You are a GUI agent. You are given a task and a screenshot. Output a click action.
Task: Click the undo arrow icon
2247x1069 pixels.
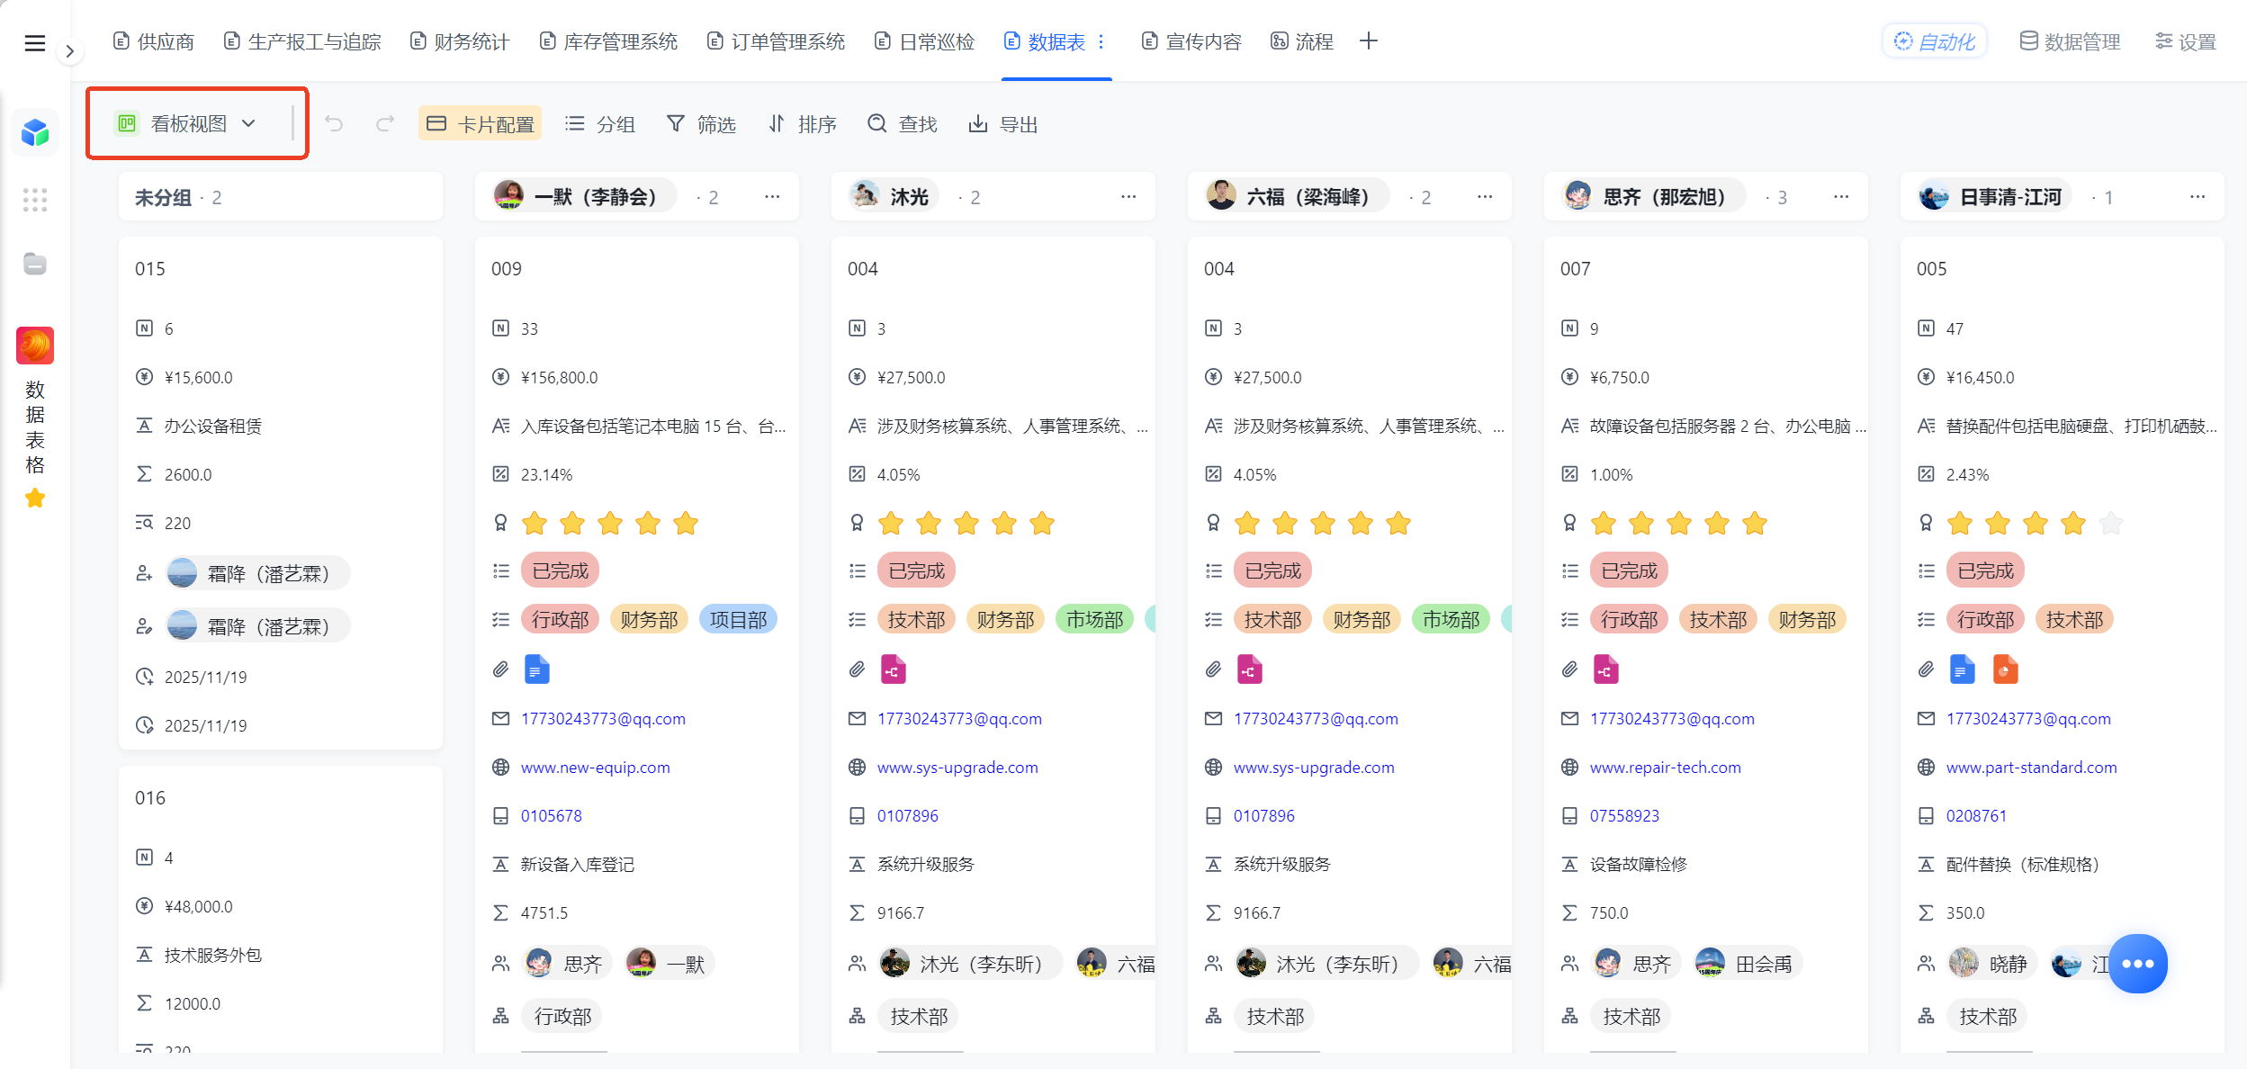334,123
